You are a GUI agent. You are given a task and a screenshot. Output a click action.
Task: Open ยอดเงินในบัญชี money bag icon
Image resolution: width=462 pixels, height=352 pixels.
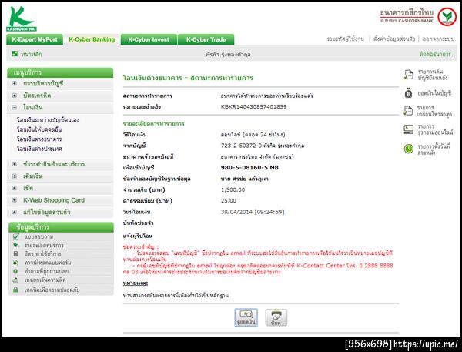(x=408, y=93)
